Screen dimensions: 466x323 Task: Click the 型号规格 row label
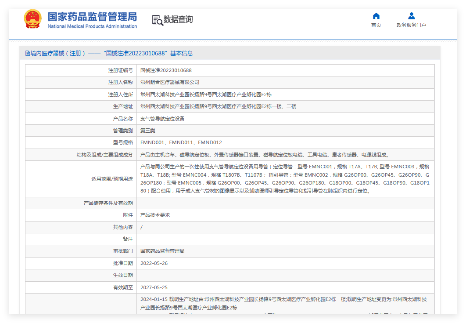click(x=123, y=142)
